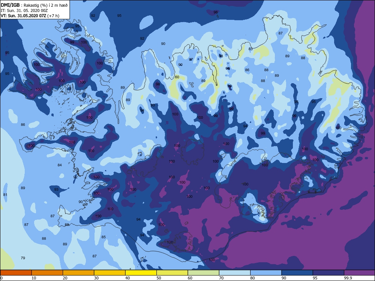Click the '85' humidity value on the map
The image size is (375, 281).
click(103, 237)
